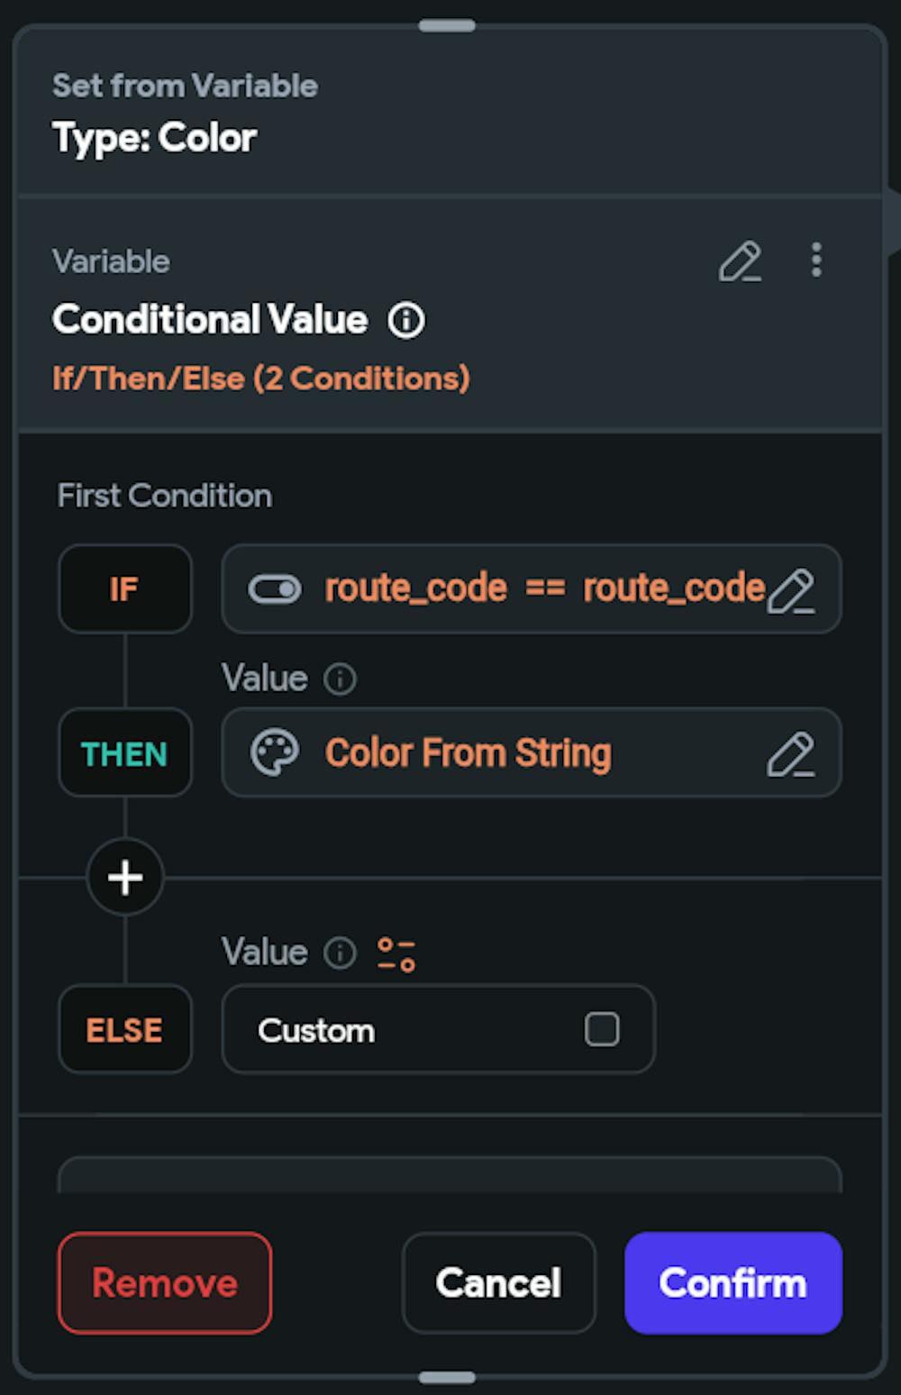The width and height of the screenshot is (901, 1395).
Task: Edit the Conditional Value variable via pencil icon
Action: (x=741, y=262)
